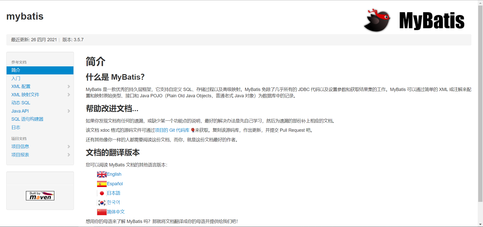Click the MyBatis bird logo
This screenshot has height=227, width=483.
click(376, 20)
